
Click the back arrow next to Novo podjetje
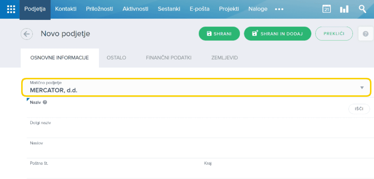tap(27, 34)
